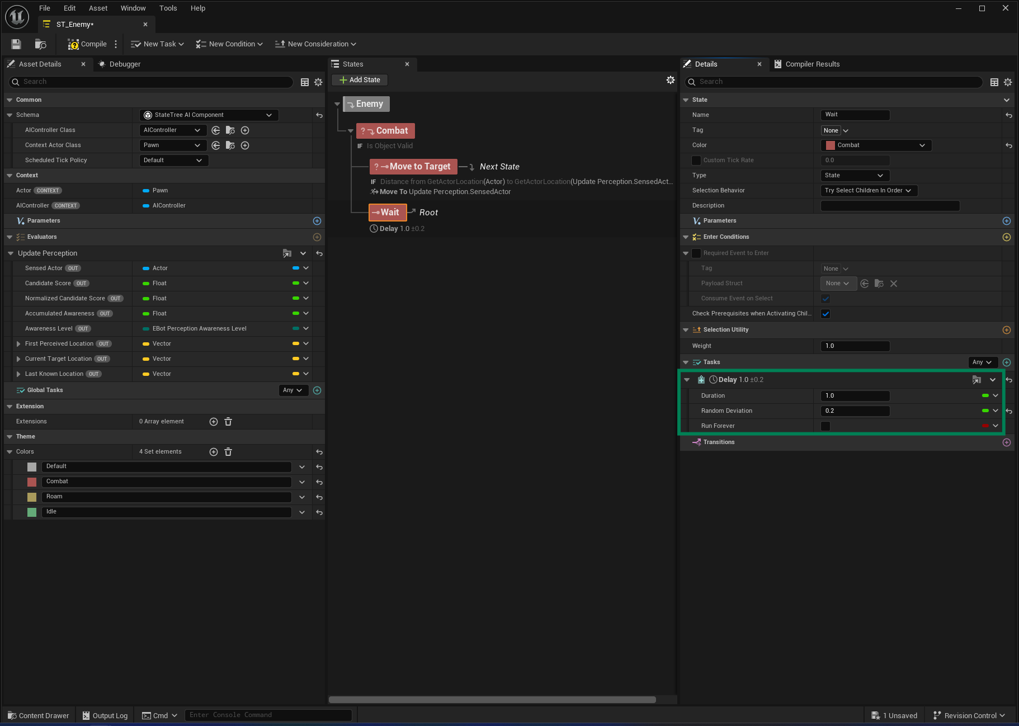Click the Browse to asset icon in toolbar
Screen dimensions: 1019x726
[40, 44]
